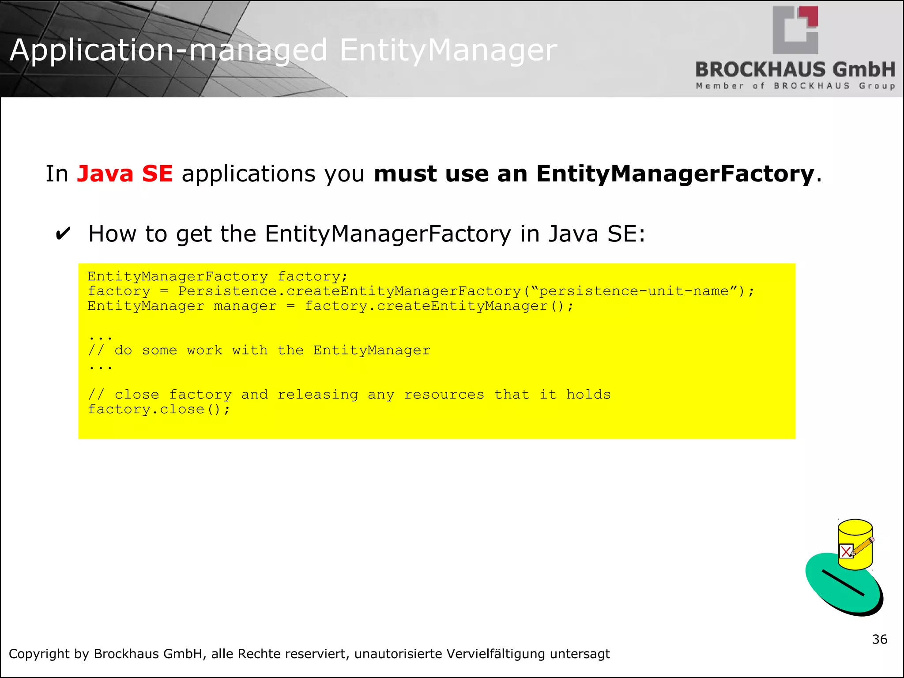Click the slide number 36
Image resolution: width=904 pixels, height=678 pixels.
[x=880, y=639]
